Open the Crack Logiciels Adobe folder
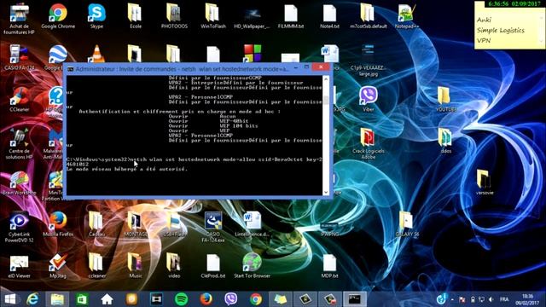Viewport: 546px width, 307px height. coord(368,144)
